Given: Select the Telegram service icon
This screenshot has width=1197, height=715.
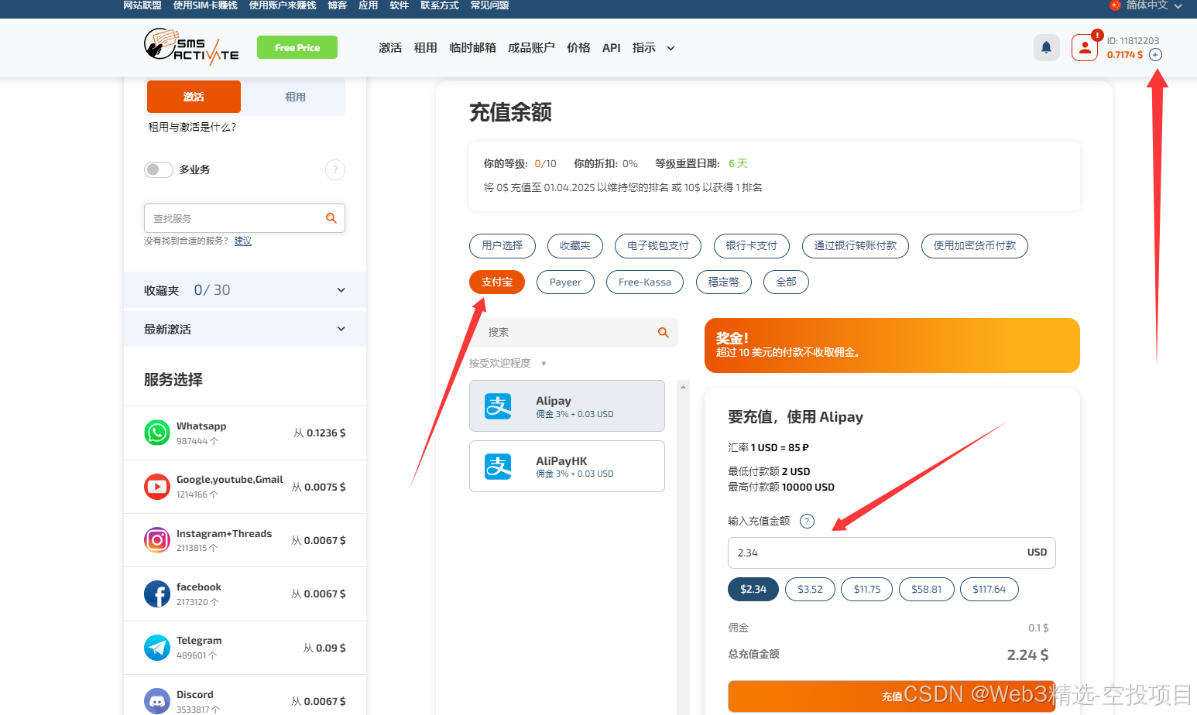Looking at the screenshot, I should 157,648.
